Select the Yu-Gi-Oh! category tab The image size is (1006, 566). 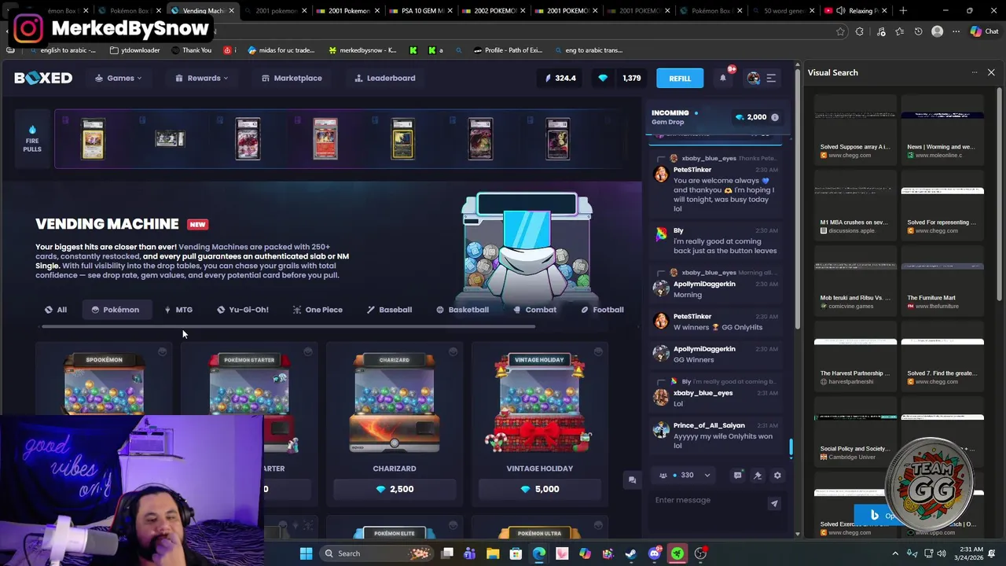click(243, 310)
